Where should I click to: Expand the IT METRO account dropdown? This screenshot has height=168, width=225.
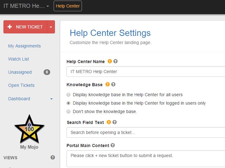pyautogui.click(x=47, y=6)
